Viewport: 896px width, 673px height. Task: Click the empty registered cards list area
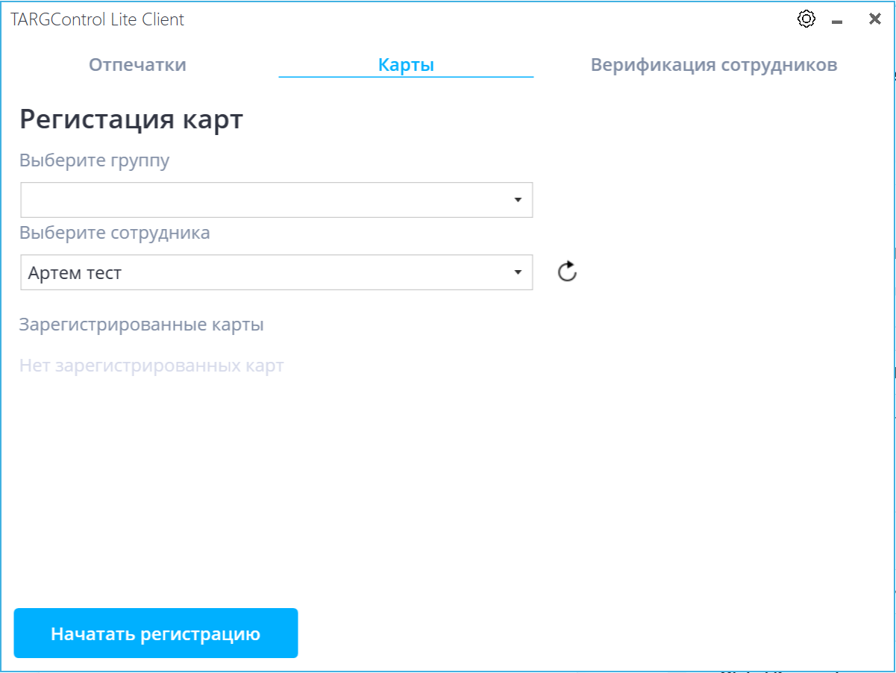[298, 485]
